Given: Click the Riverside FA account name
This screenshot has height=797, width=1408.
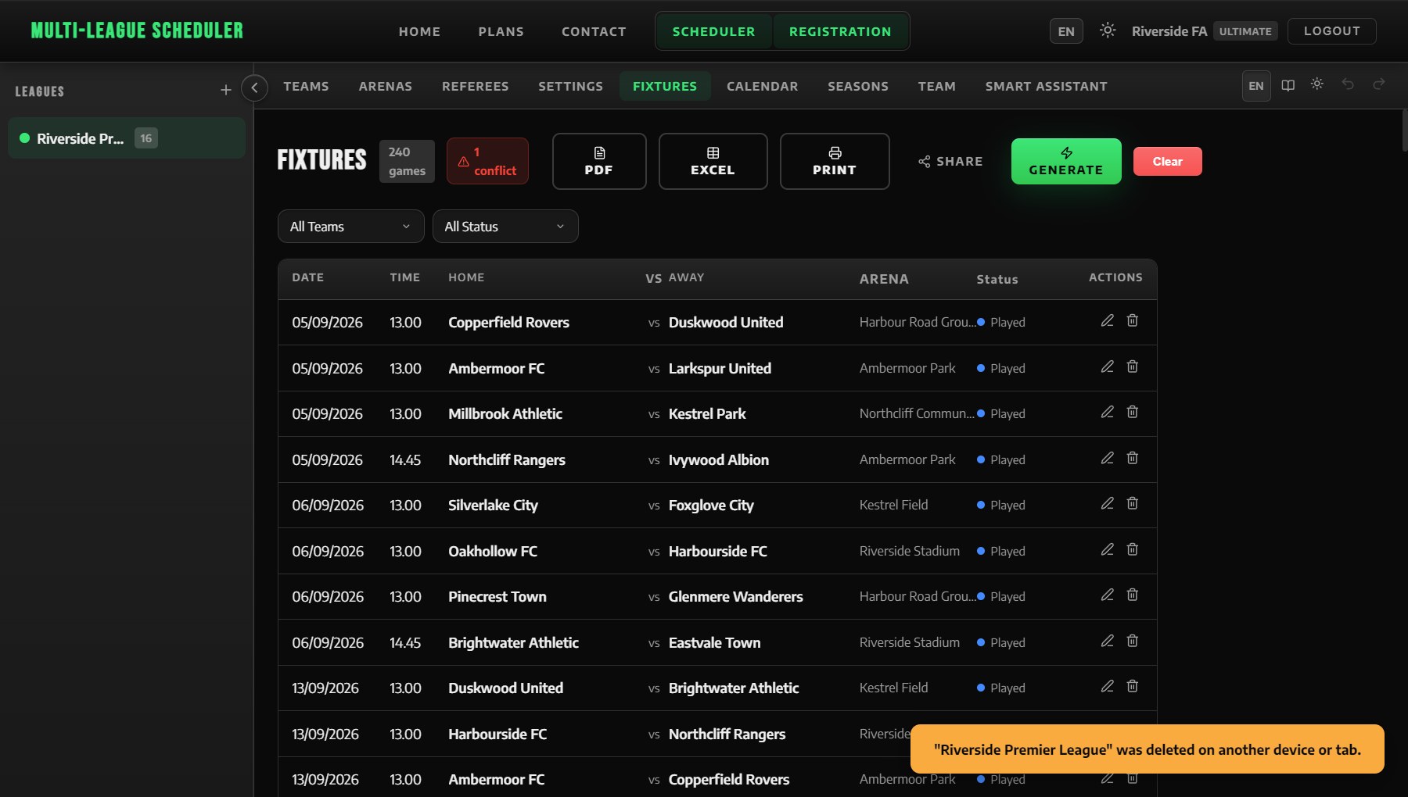Looking at the screenshot, I should pyautogui.click(x=1169, y=31).
